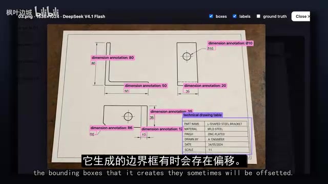This screenshot has height=184, width=328.
Task: Click the Close button
Action: click(301, 16)
